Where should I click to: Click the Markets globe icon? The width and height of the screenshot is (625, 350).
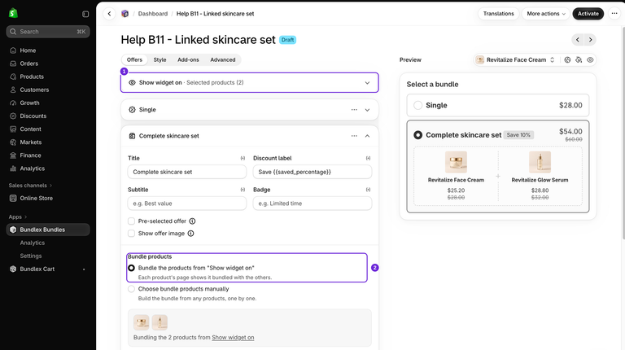13,142
